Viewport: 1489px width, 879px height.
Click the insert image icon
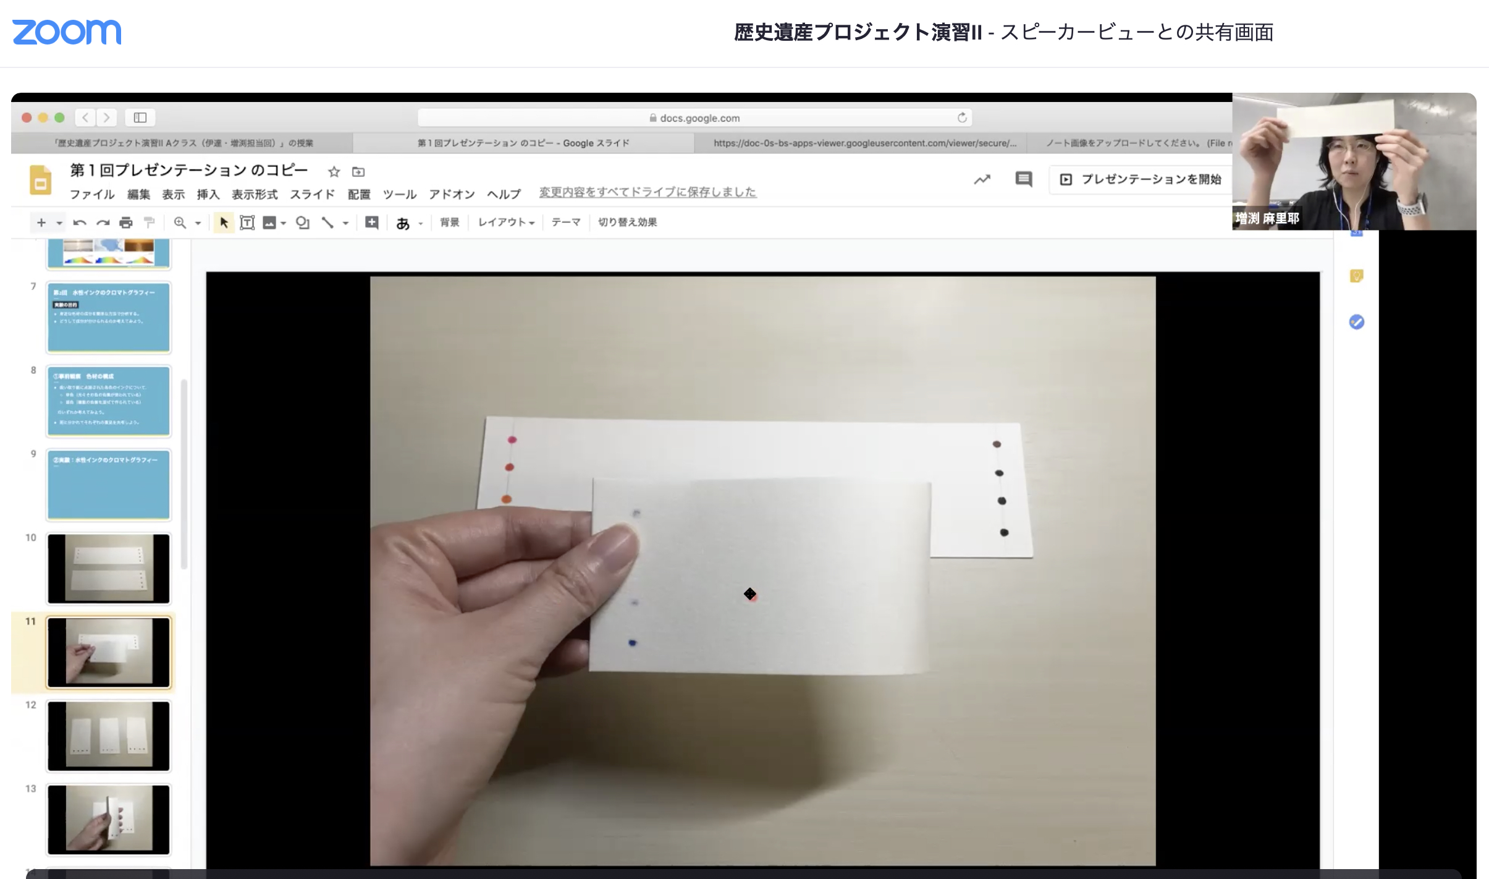pyautogui.click(x=269, y=223)
